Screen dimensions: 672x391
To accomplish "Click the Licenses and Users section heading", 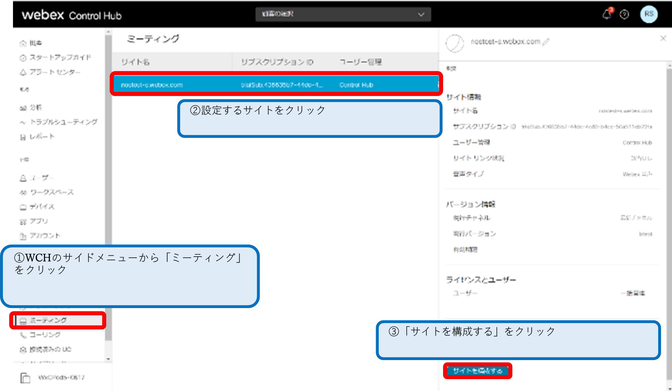I will 481,280.
